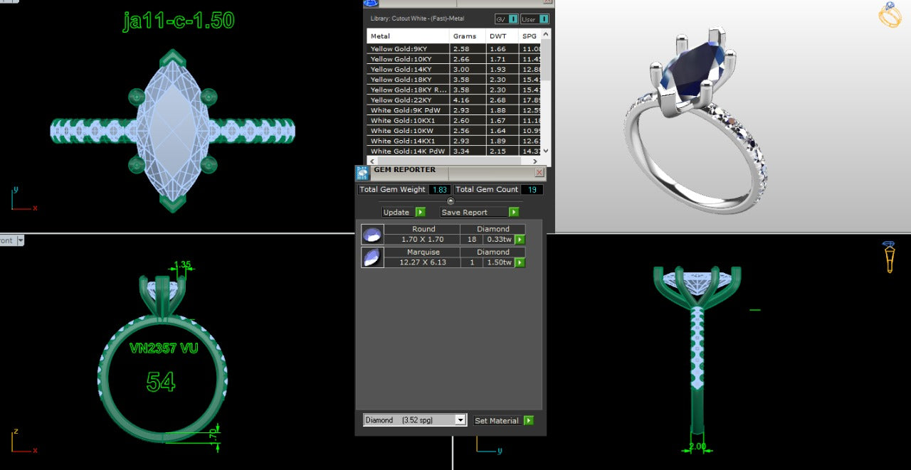Click the metal table's vertical scrollbar down arrow
911x470 pixels.
(546, 151)
